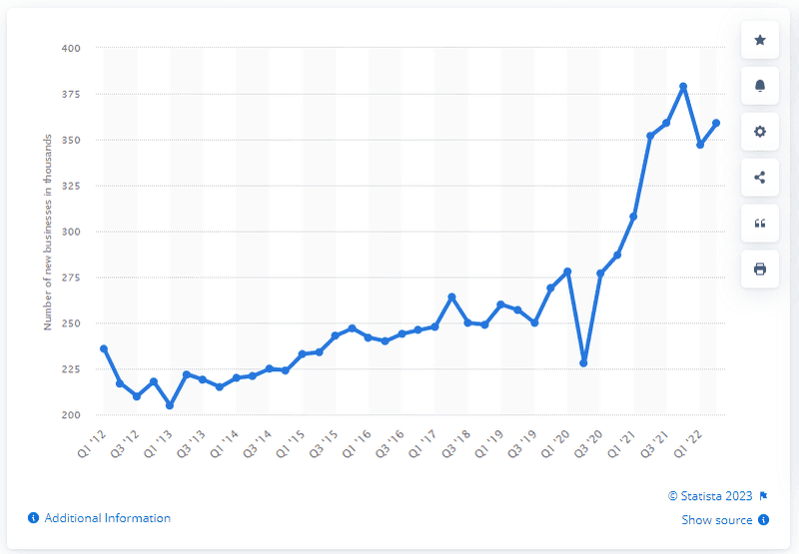Viewport: 799px width, 554px height.
Task: Open the Additional Information link
Action: coord(108,518)
